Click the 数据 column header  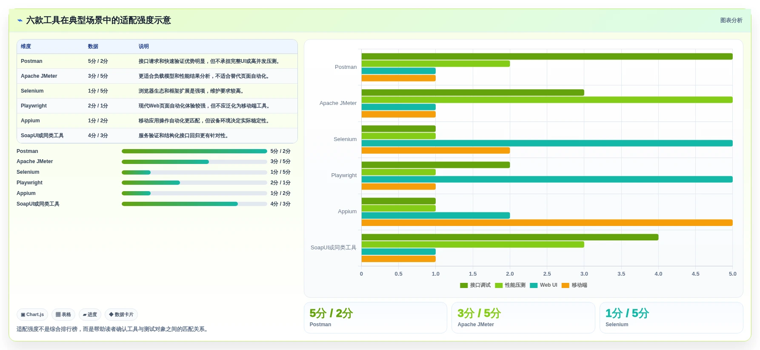coord(93,47)
